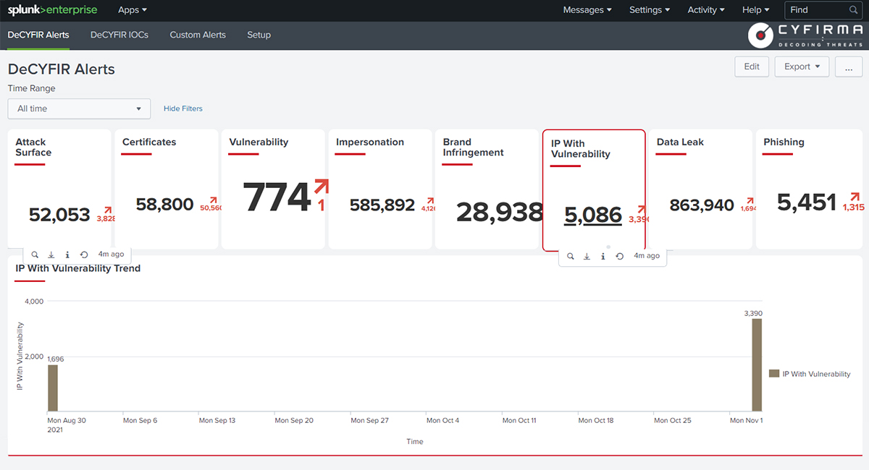
Task: Expand the Export dropdown button
Action: click(x=802, y=67)
